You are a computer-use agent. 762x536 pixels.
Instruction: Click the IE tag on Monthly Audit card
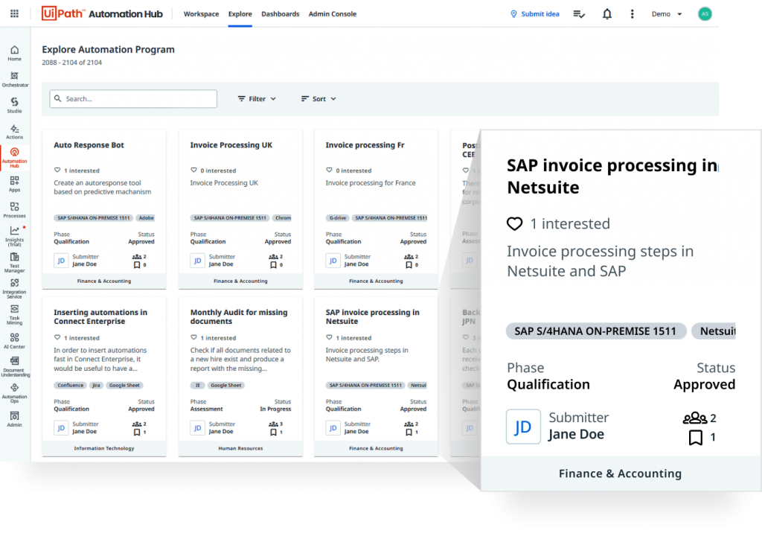pos(197,385)
